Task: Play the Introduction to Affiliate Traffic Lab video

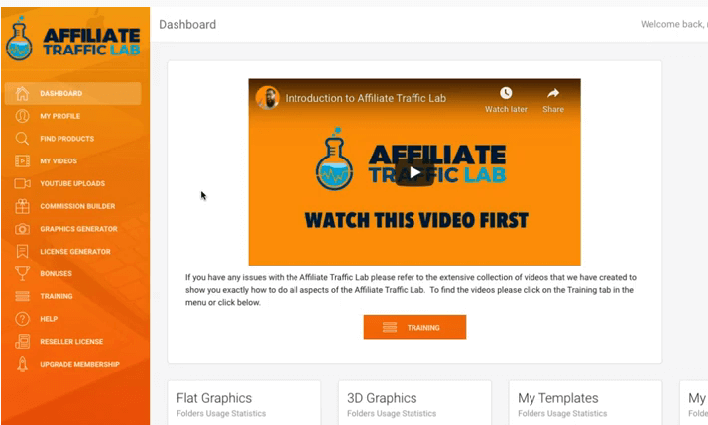Action: [414, 172]
